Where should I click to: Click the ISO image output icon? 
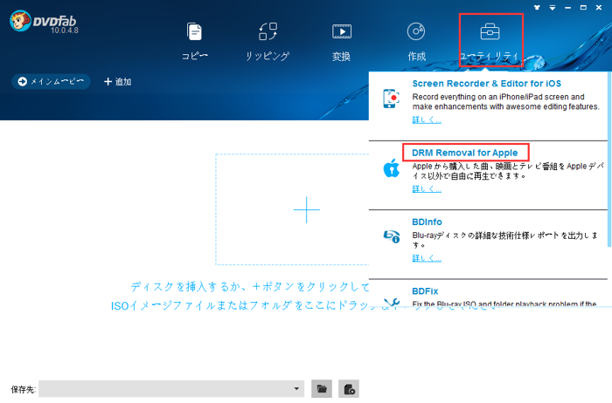tap(349, 388)
